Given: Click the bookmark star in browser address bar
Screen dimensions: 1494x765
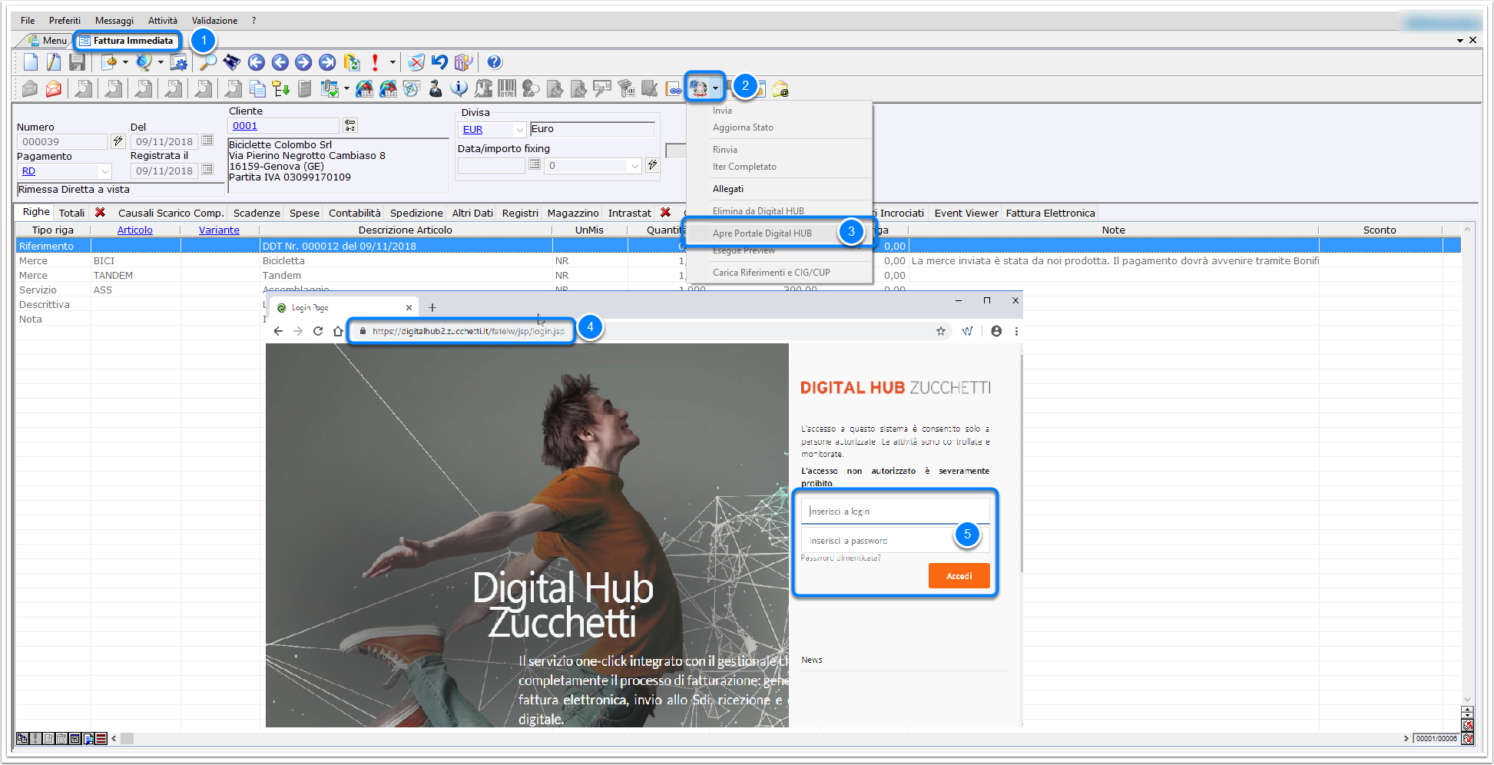Looking at the screenshot, I should (940, 331).
